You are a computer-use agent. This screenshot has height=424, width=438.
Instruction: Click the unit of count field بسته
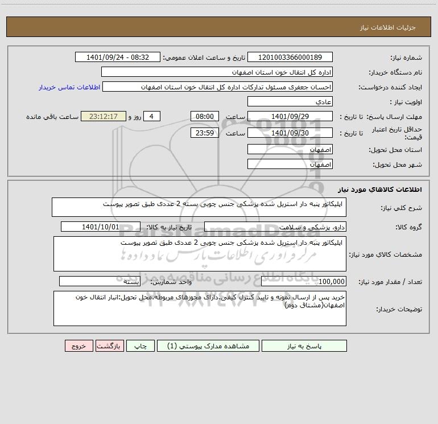[x=100, y=282]
